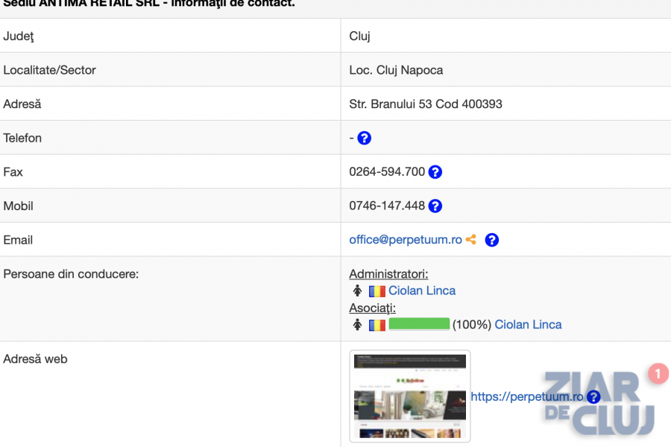Screen dimensions: 671x447
Task: Click the Asociați heading
Action: click(372, 308)
